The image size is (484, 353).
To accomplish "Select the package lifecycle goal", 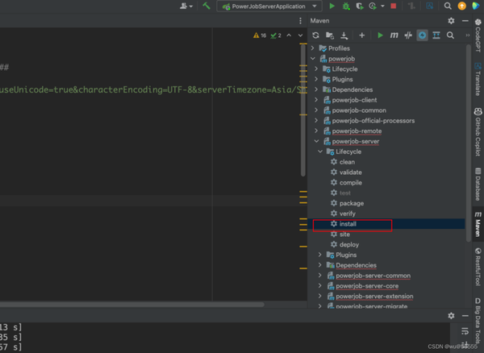I will point(351,203).
